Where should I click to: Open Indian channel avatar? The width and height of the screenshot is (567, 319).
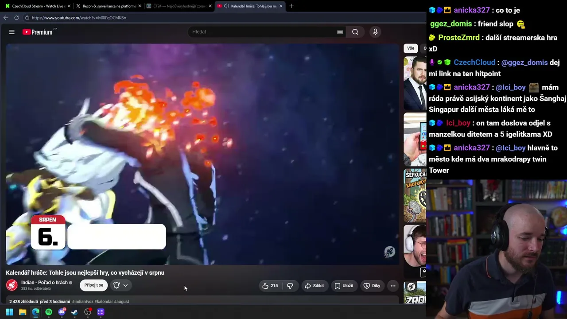[x=12, y=285]
